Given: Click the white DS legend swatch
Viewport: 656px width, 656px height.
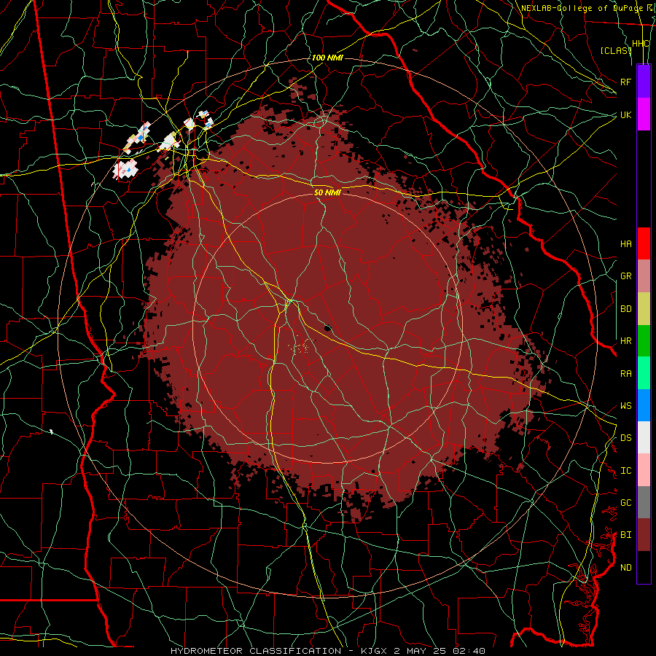Looking at the screenshot, I should [644, 437].
